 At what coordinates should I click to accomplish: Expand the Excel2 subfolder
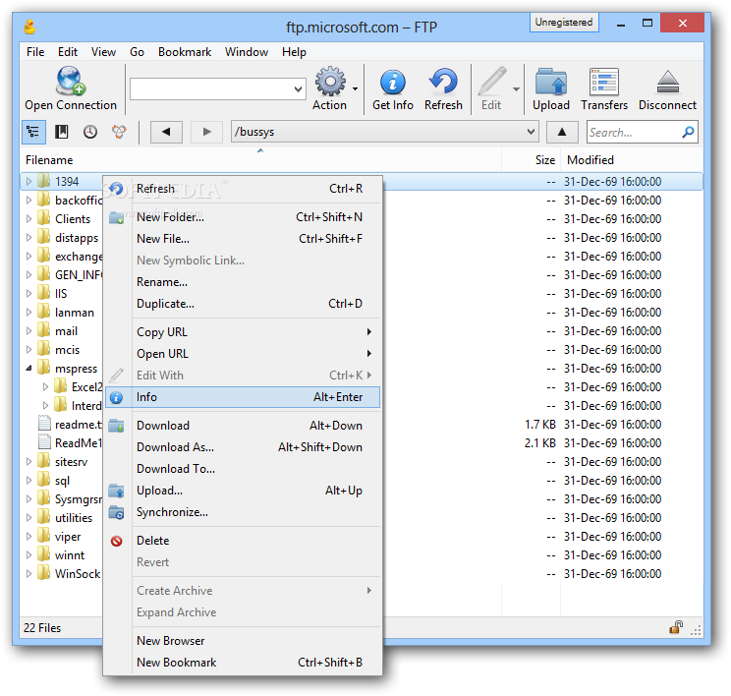click(45, 386)
